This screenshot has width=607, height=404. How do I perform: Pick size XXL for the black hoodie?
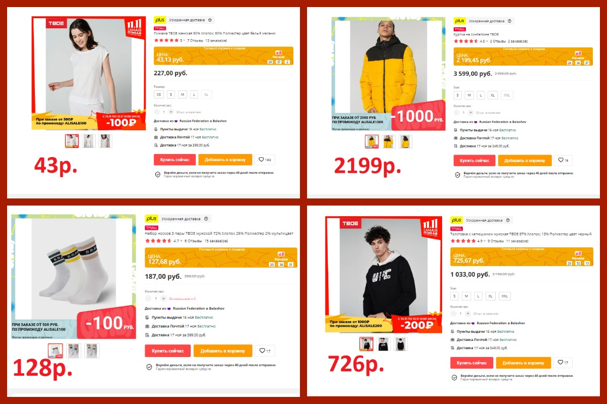505,296
